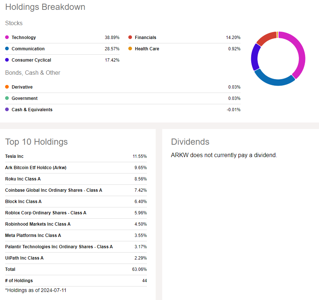Select Block Inc Class A holding
This screenshot has width=319, height=300.
23,202
